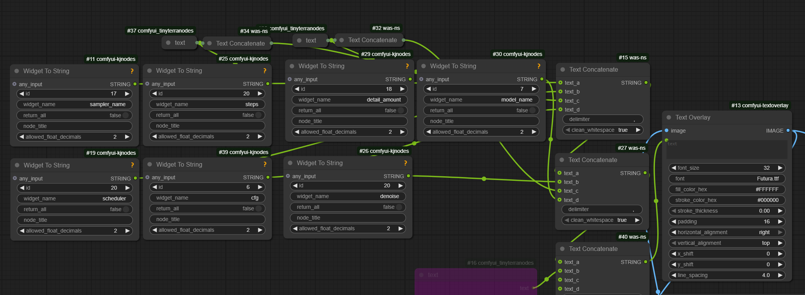Toggle return_all in the detail_amount node
Viewport: 805px width, 295px height.
click(350, 110)
